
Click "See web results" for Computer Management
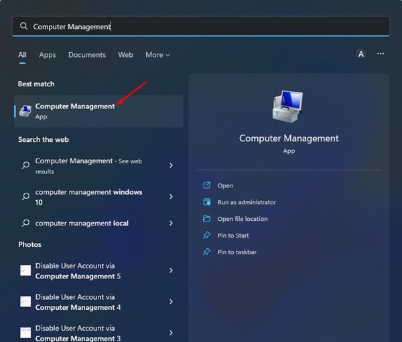pos(131,161)
